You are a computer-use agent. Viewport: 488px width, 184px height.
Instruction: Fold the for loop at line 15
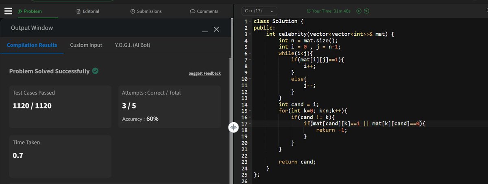click(x=251, y=111)
